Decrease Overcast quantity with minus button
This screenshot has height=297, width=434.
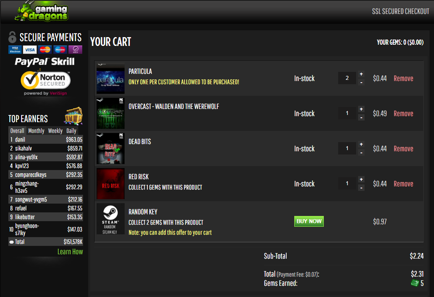coord(361,118)
